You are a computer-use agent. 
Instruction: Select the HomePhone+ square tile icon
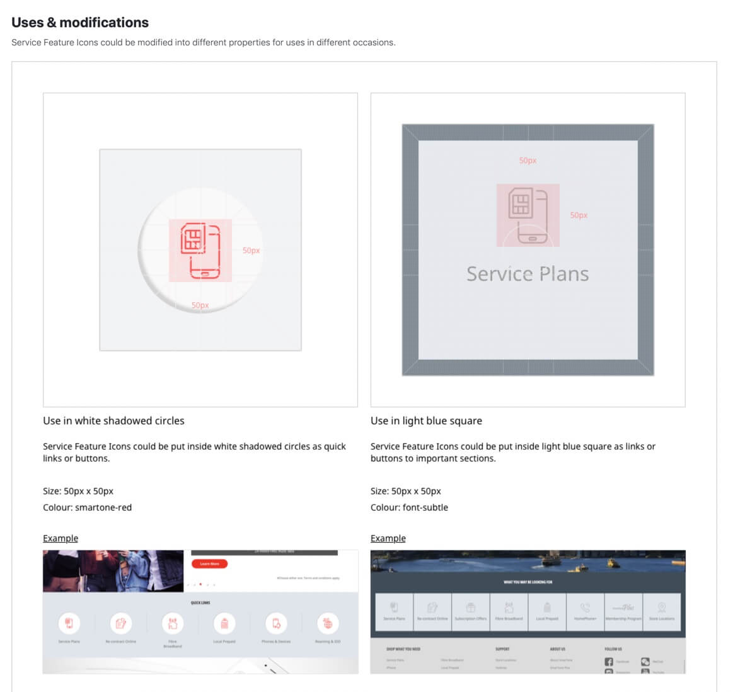585,608
